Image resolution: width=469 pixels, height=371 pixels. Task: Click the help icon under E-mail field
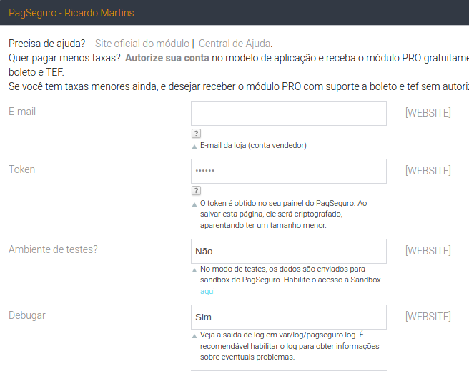point(196,134)
